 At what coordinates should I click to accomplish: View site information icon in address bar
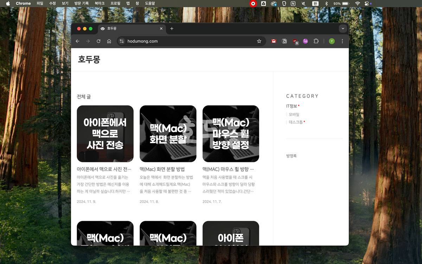(x=122, y=41)
